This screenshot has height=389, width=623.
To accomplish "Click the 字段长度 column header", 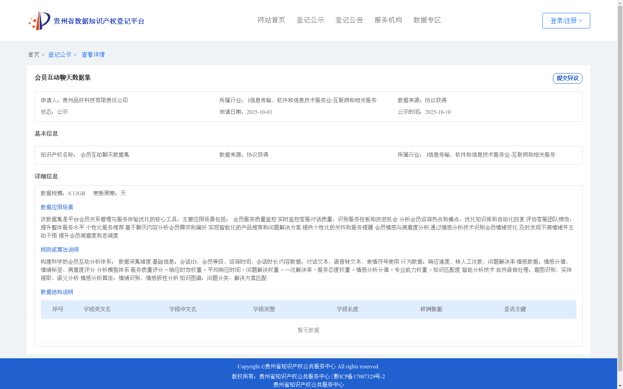I will pyautogui.click(x=348, y=309).
